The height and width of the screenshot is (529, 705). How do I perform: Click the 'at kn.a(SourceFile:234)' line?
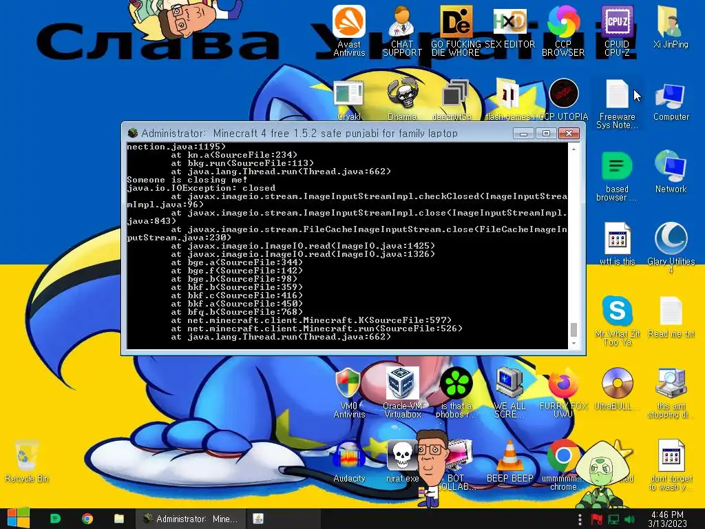234,155
